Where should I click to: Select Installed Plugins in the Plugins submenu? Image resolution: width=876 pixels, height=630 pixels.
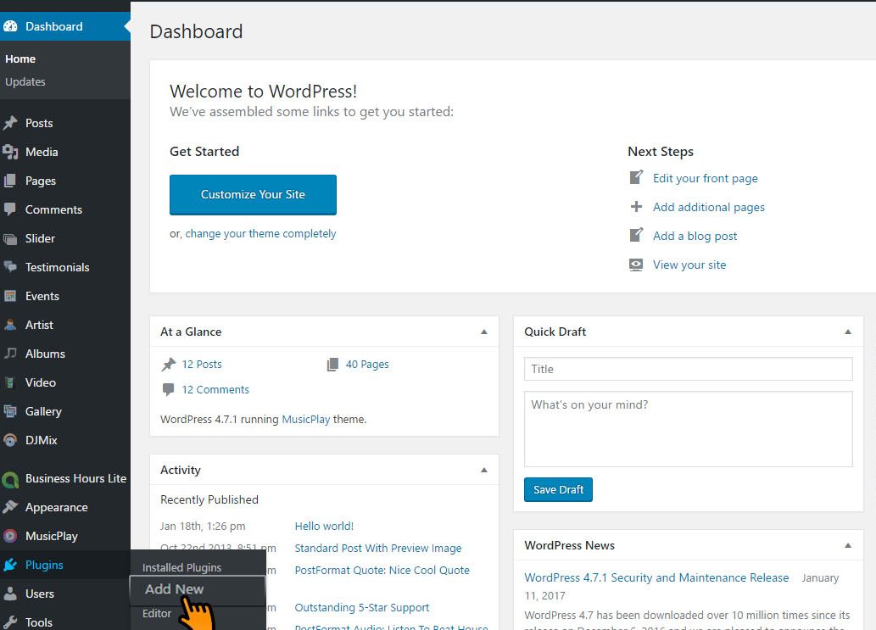(x=181, y=567)
